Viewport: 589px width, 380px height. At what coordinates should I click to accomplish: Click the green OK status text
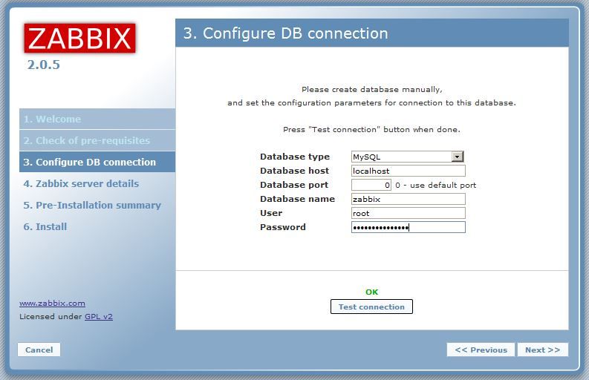click(371, 292)
